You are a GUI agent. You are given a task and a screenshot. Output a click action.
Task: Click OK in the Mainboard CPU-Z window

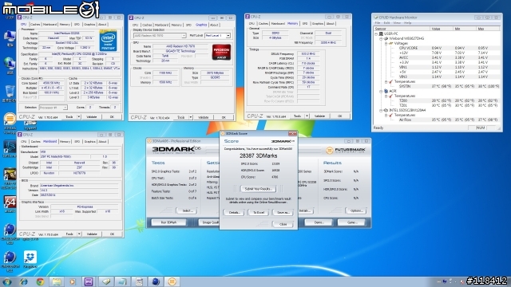click(112, 234)
